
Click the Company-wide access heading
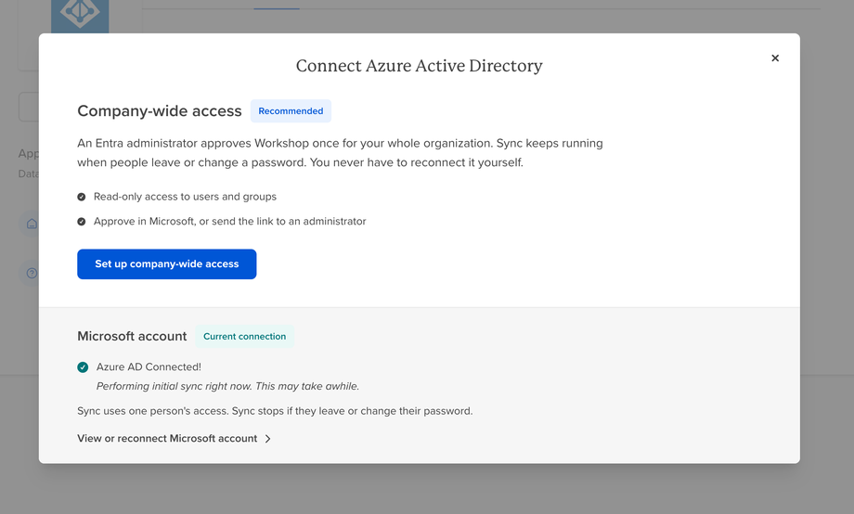[x=160, y=111]
